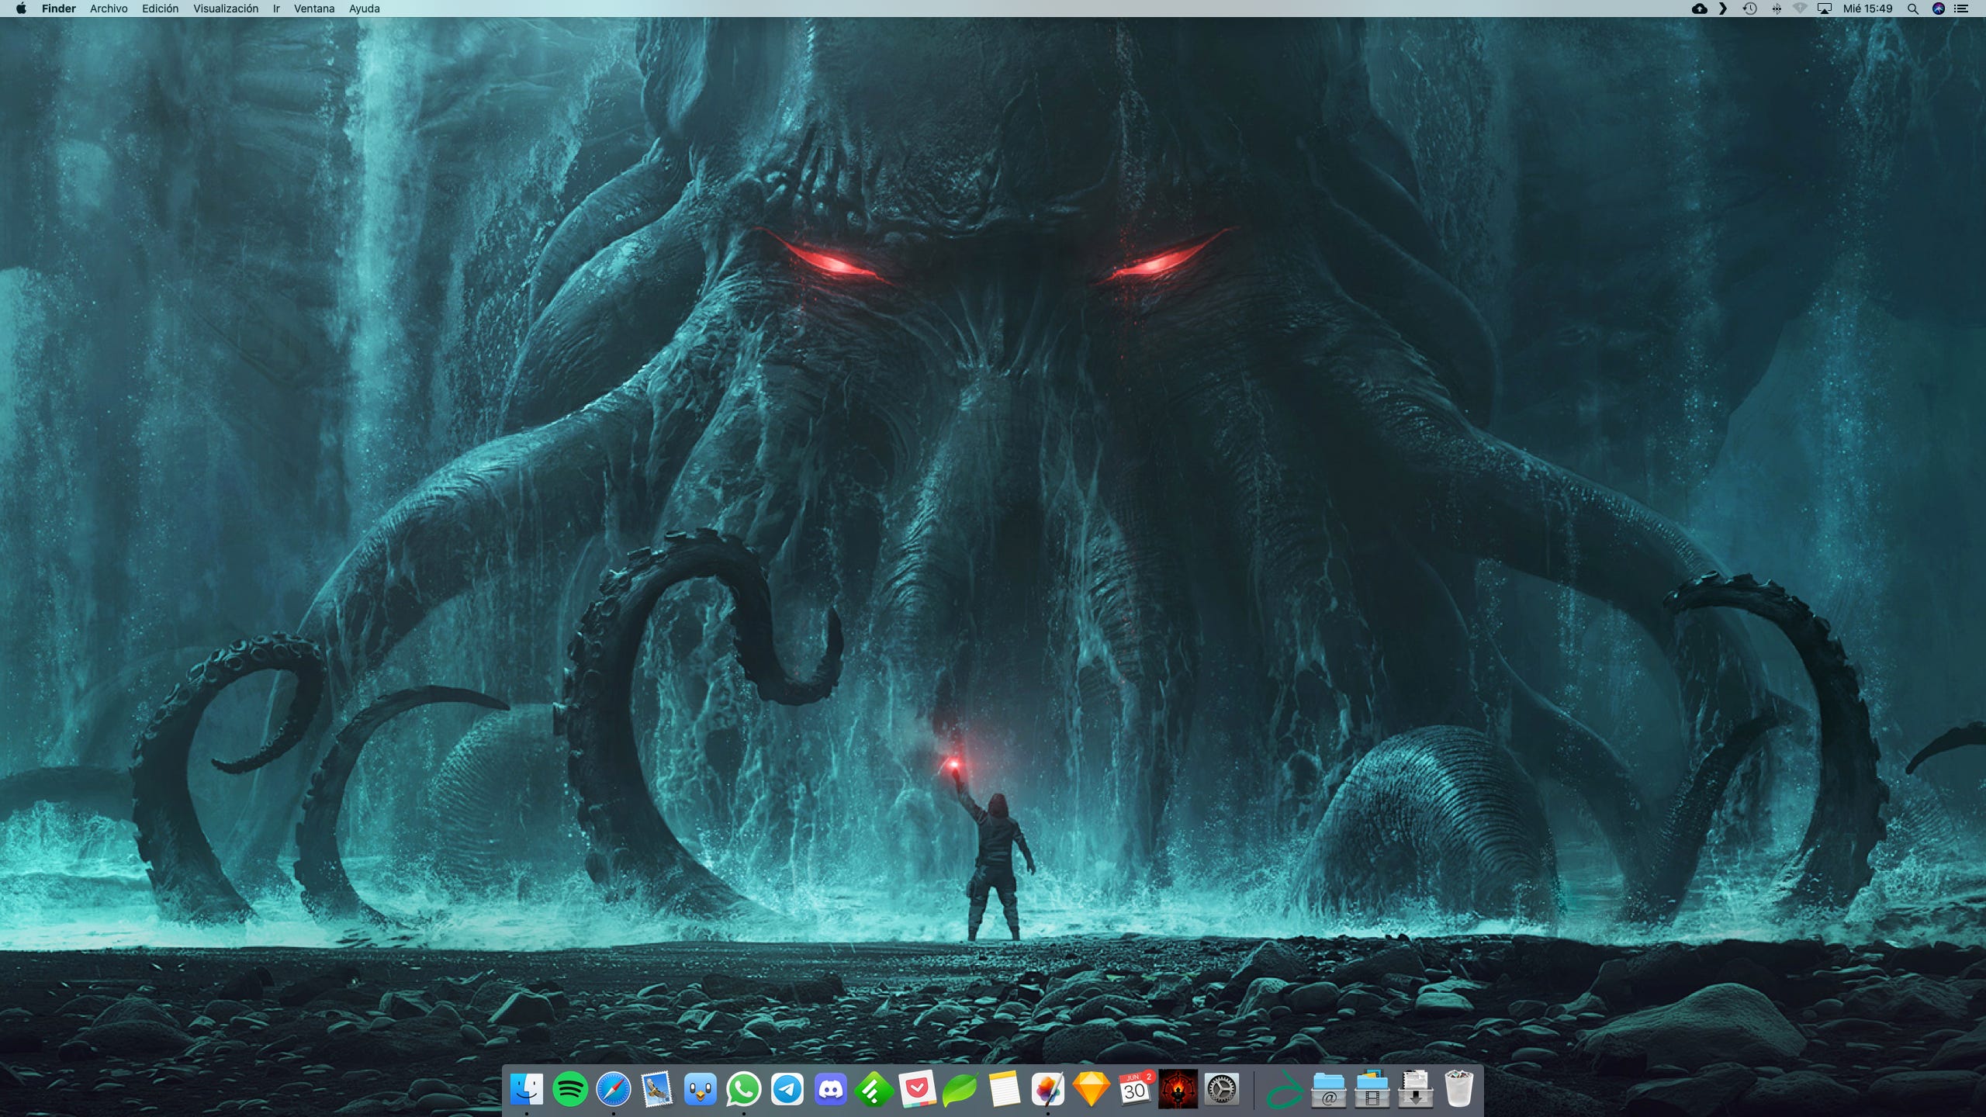The height and width of the screenshot is (1117, 1986).
Task: Open Sketch diamond icon in Dock
Action: click(x=1091, y=1090)
